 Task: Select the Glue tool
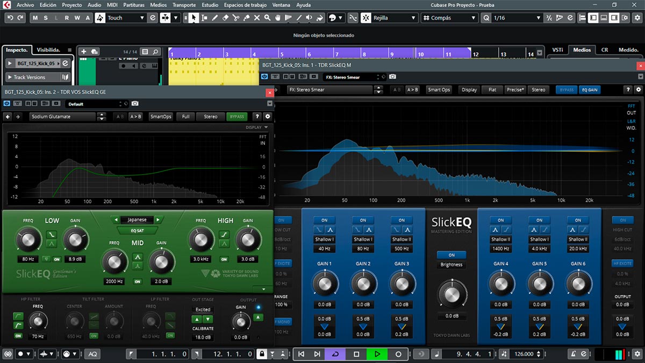tap(246, 18)
